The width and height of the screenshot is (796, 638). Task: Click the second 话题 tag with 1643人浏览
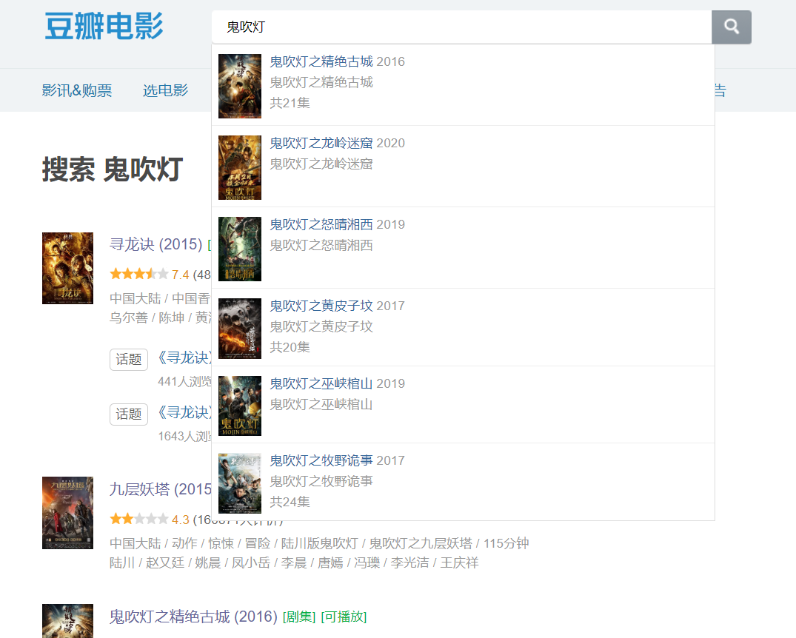click(129, 414)
